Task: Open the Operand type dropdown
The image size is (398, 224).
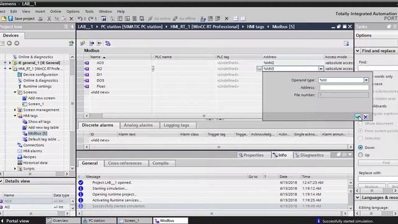Action: tap(366, 80)
